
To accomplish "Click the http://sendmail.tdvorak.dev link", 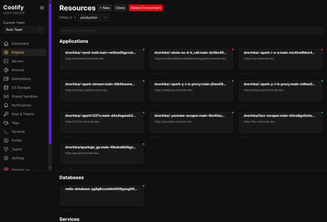I will (x=84, y=59).
